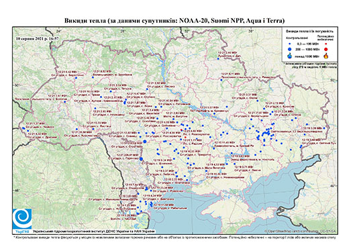Click the date stamp '10 серпня 2021 р. 16:57'
The height and width of the screenshot is (247, 349).
pos(38,38)
